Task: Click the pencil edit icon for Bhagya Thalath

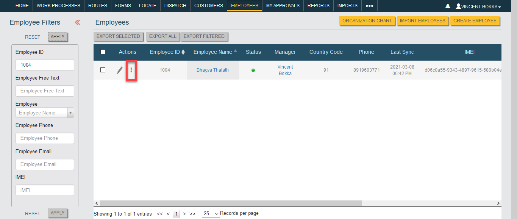Action: pos(120,70)
